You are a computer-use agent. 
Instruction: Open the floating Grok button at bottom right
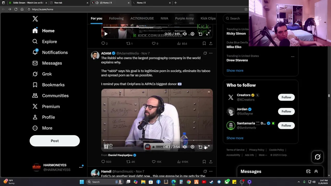(x=318, y=157)
